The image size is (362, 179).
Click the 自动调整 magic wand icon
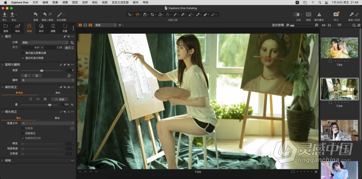click(60, 15)
